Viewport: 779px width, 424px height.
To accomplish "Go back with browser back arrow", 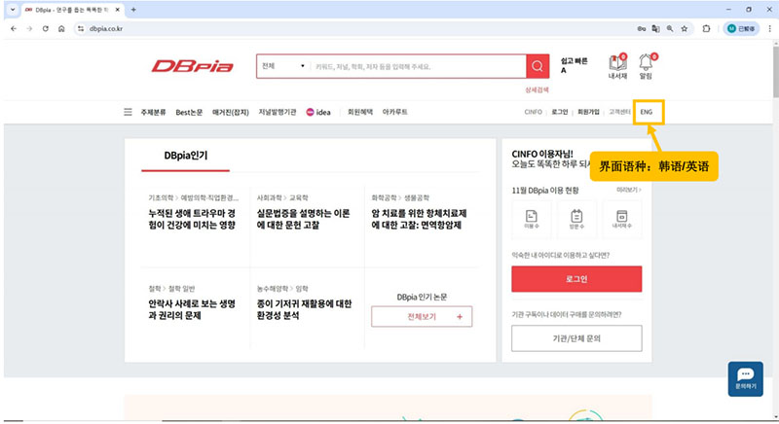I will pos(14,29).
